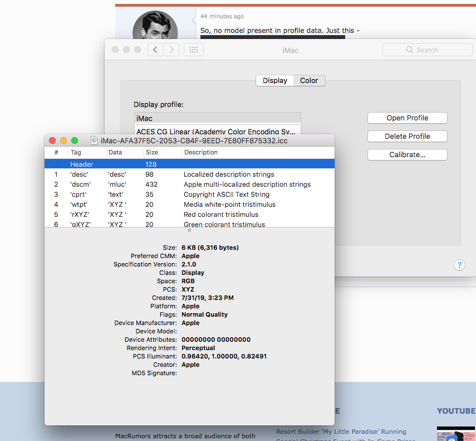The height and width of the screenshot is (441, 476).
Task: Click the split pane divider handle dot
Action: point(189,230)
